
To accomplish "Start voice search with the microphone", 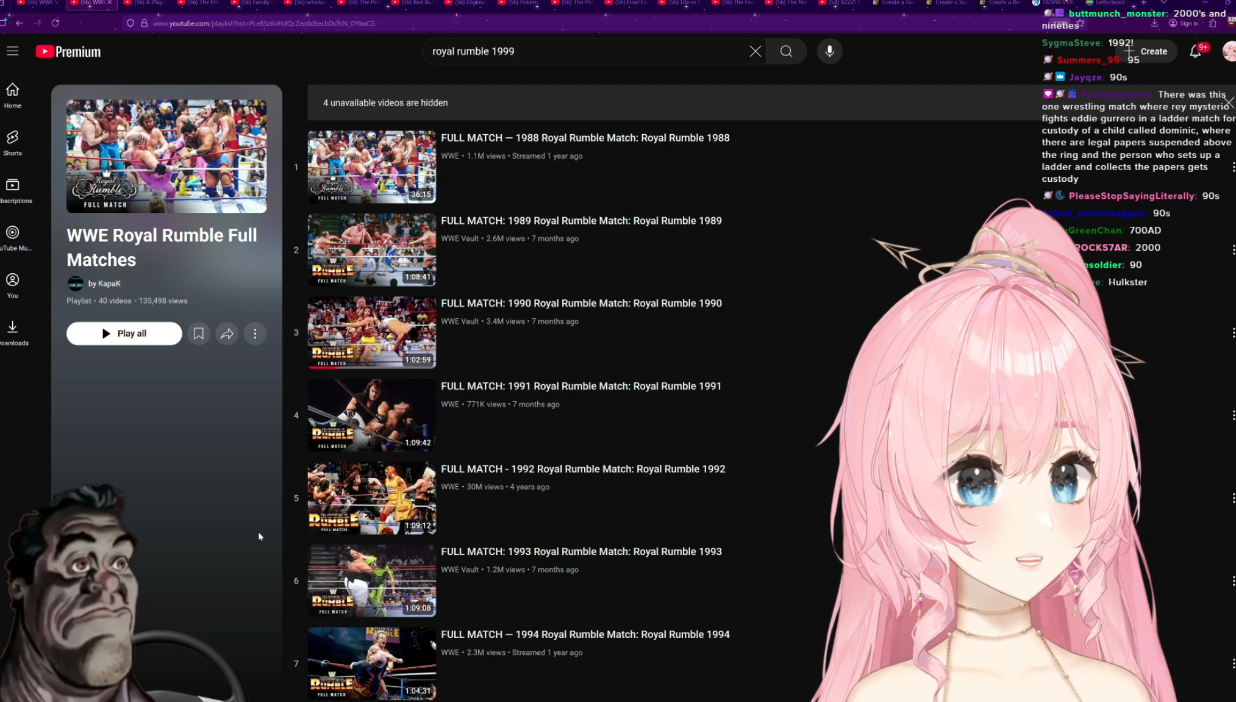I will pyautogui.click(x=829, y=51).
